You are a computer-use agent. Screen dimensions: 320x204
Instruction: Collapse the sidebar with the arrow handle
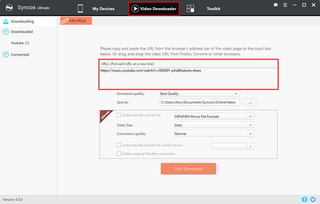point(56,21)
